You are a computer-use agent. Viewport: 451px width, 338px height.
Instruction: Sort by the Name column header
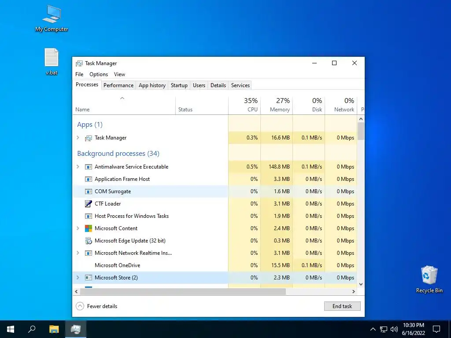coord(124,106)
